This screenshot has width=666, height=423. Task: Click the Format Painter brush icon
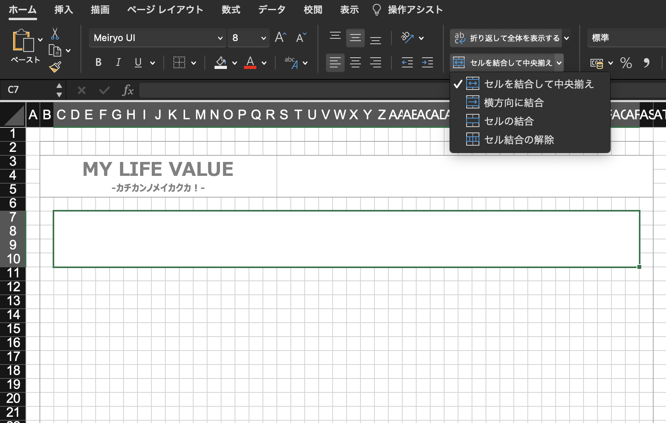click(55, 67)
